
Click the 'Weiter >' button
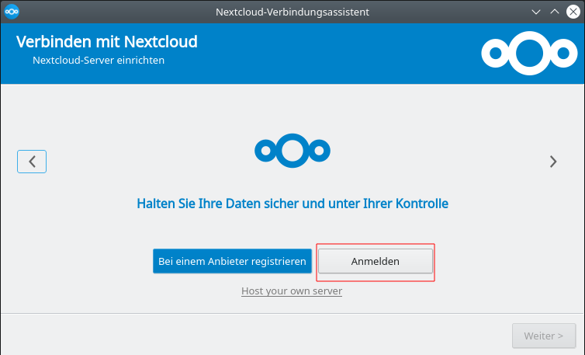pos(544,336)
